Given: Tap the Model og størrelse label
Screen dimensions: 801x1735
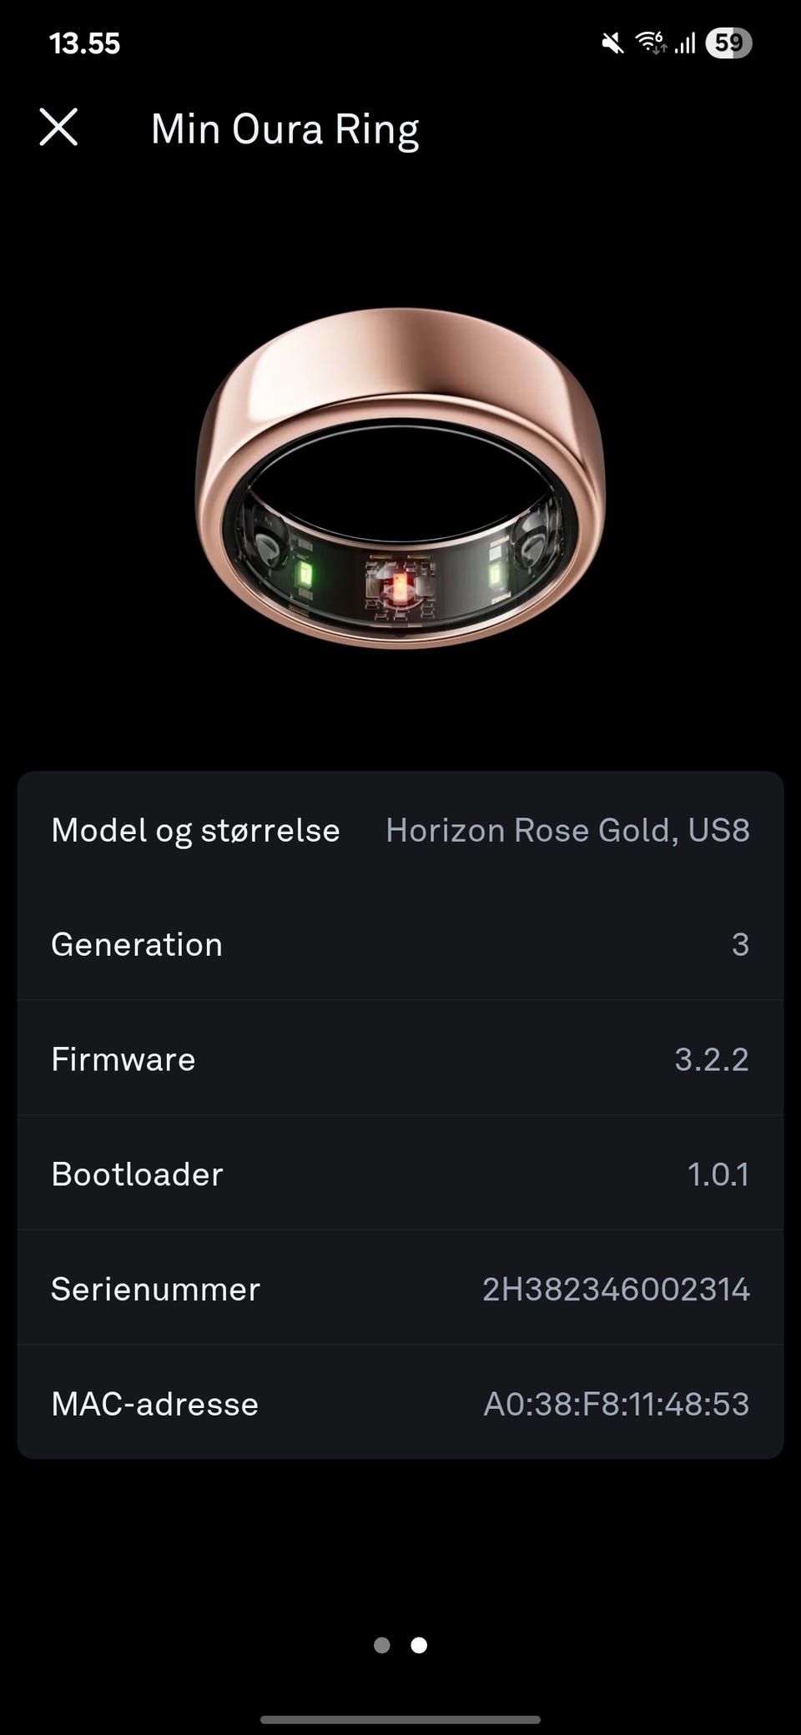Looking at the screenshot, I should pos(195,830).
